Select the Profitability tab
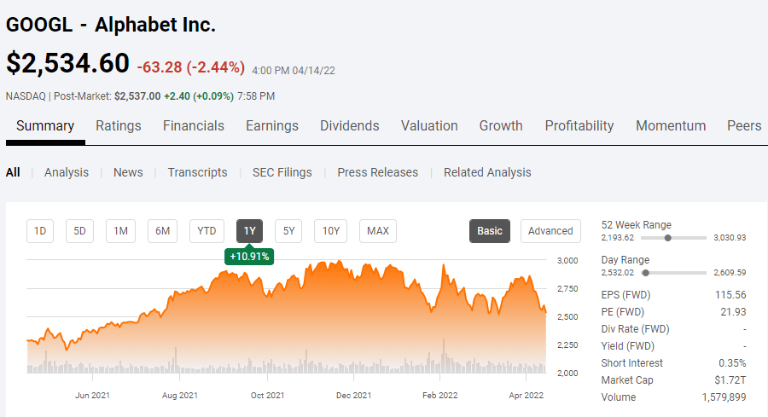The height and width of the screenshot is (417, 768). (x=579, y=126)
